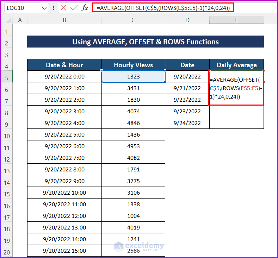Select column C header
The height and width of the screenshot is (258, 278).
133,20
